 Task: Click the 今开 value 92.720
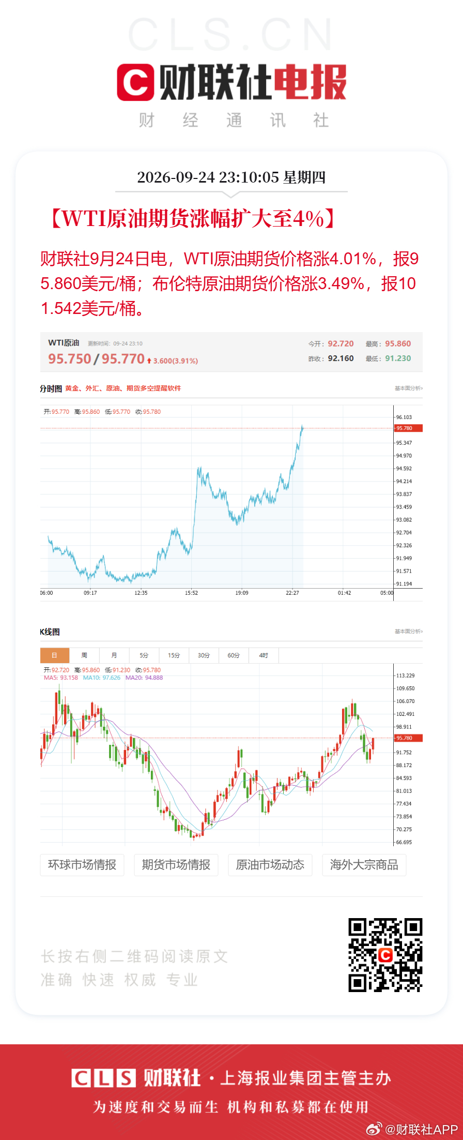pyautogui.click(x=341, y=343)
